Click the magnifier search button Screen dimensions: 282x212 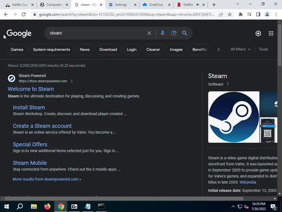pyautogui.click(x=185, y=33)
